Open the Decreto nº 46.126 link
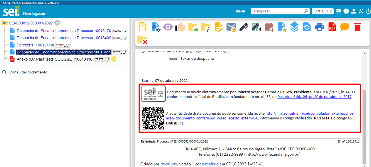The height and width of the screenshot is (167, 371). click(x=314, y=97)
